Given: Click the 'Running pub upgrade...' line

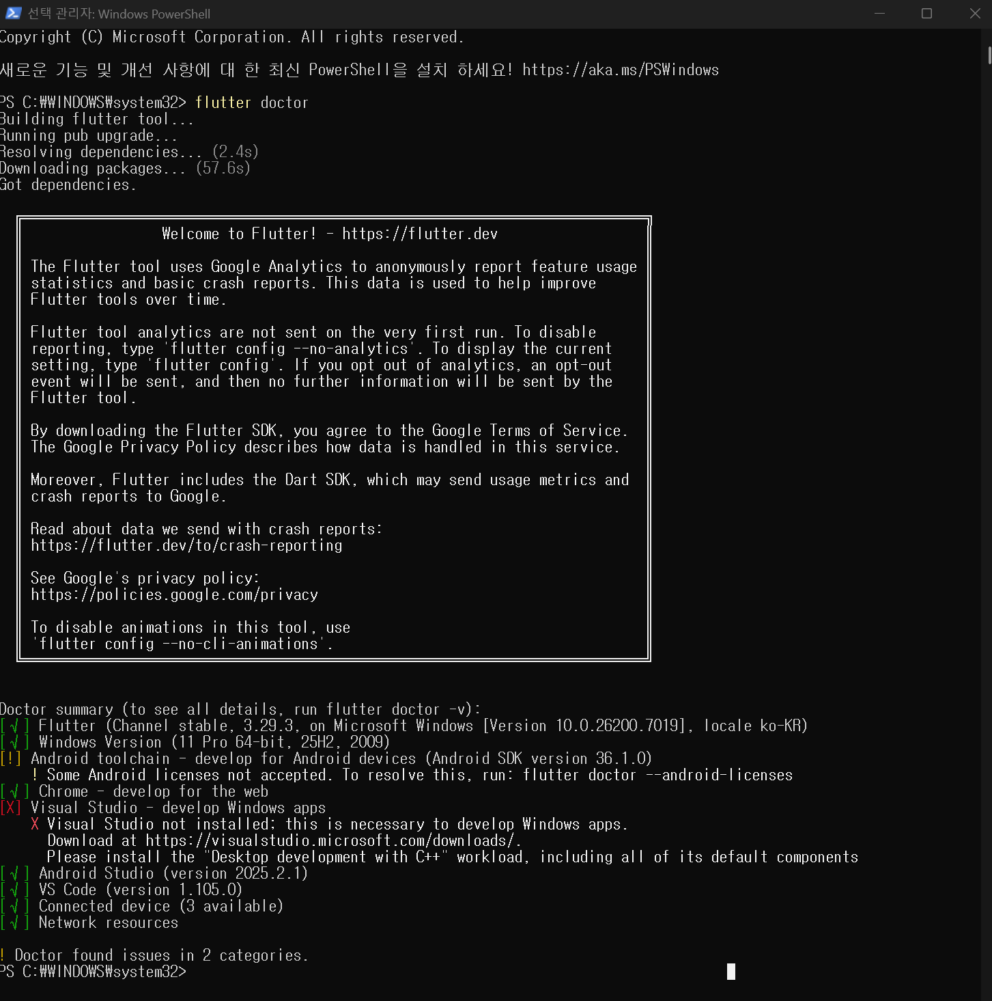Looking at the screenshot, I should [89, 135].
